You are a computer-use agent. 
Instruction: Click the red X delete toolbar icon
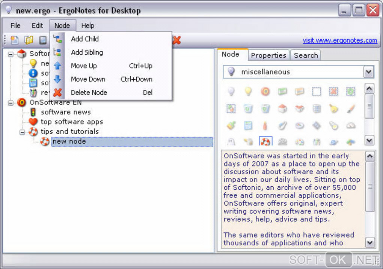point(176,40)
